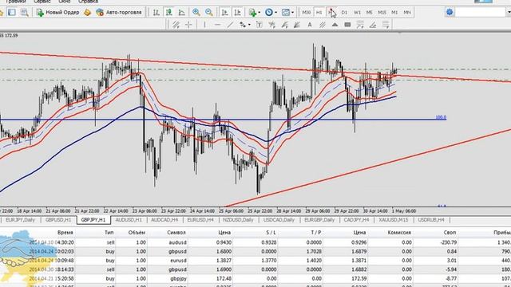Sort trades by Время column header
This screenshot has width=511, height=287.
point(65,232)
